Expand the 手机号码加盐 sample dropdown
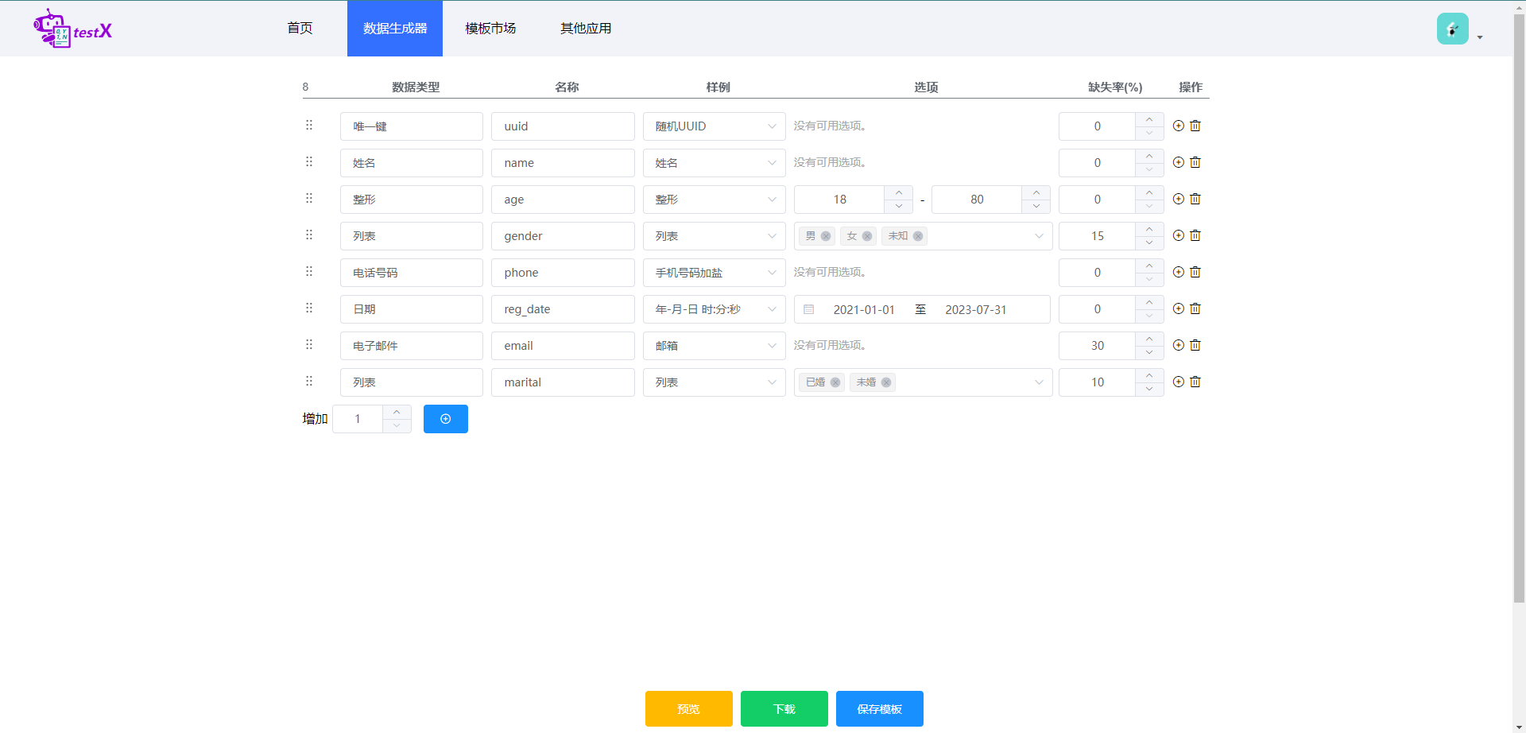This screenshot has width=1526, height=733. click(714, 273)
